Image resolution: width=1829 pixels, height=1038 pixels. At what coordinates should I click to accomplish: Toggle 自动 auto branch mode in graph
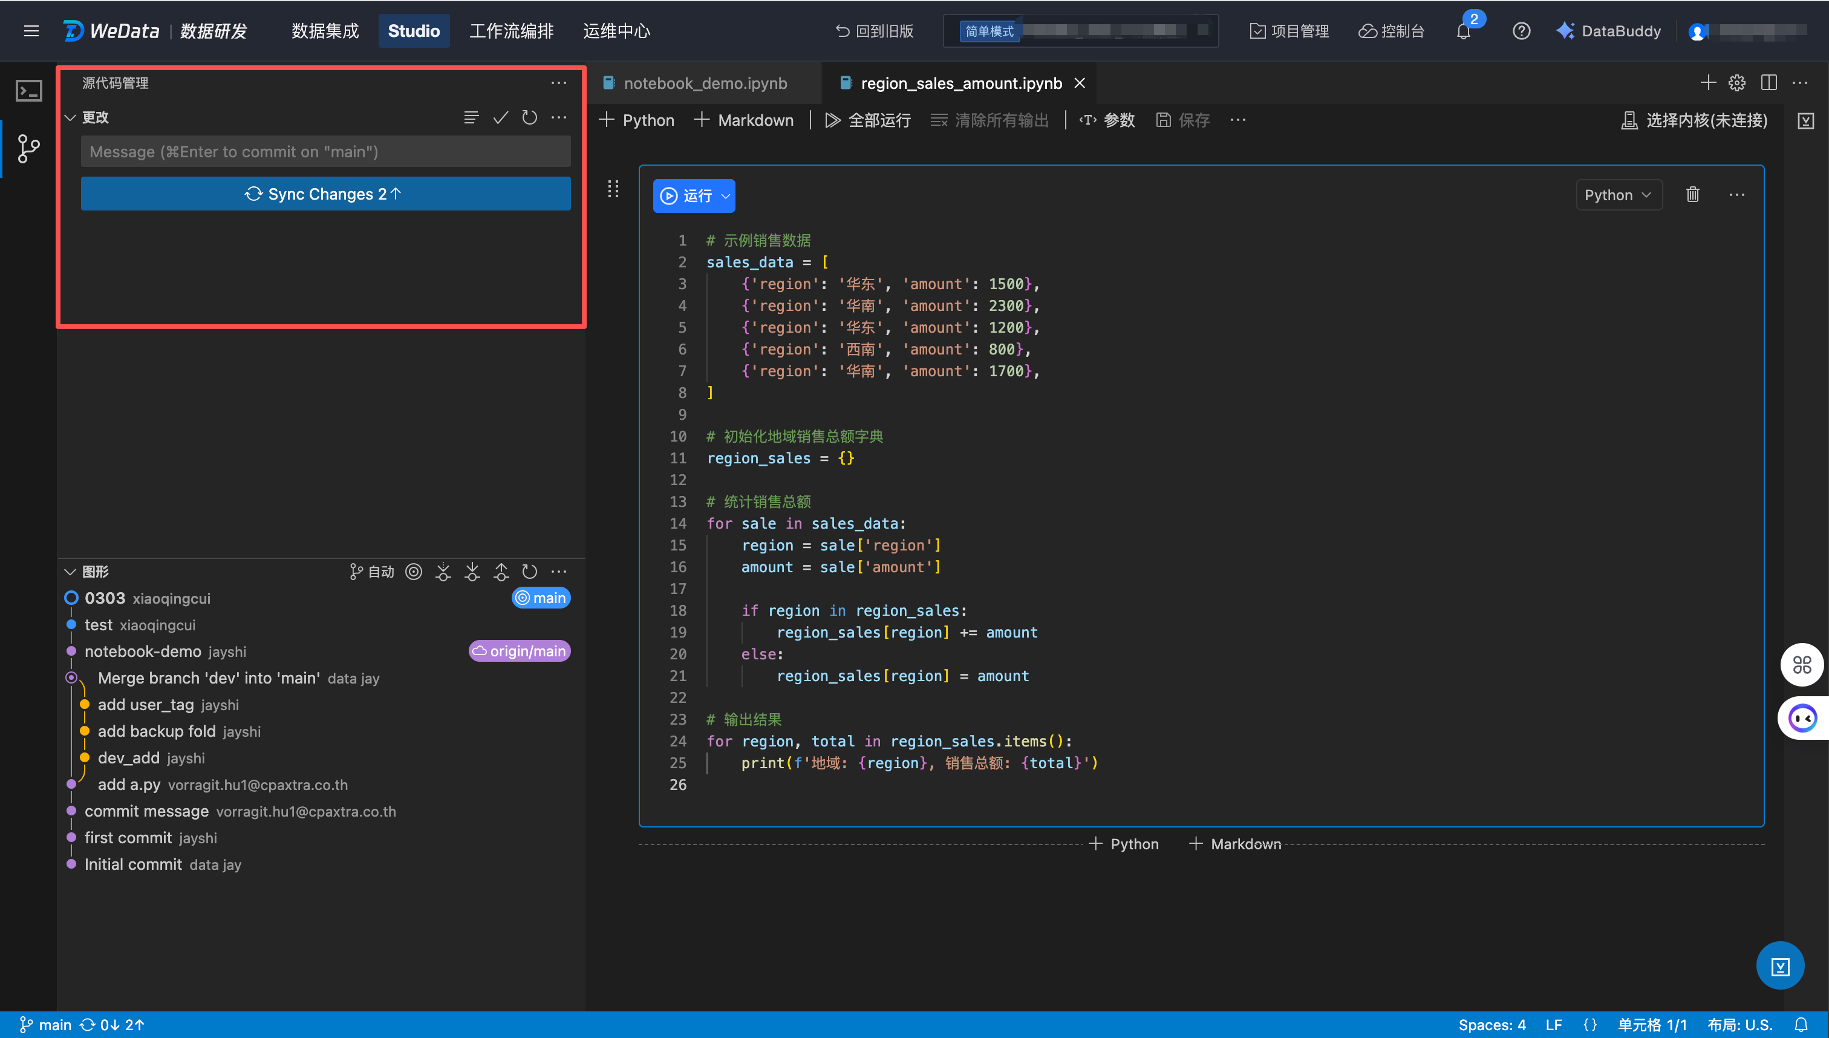coord(372,572)
